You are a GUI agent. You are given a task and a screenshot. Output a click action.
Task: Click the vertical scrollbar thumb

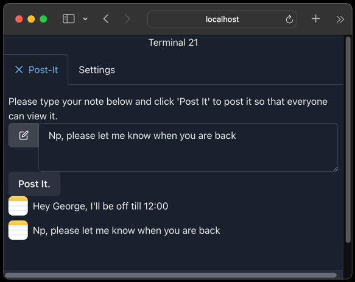[348, 139]
